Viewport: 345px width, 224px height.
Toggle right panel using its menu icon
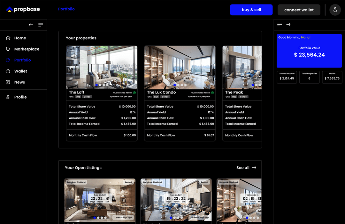280,25
